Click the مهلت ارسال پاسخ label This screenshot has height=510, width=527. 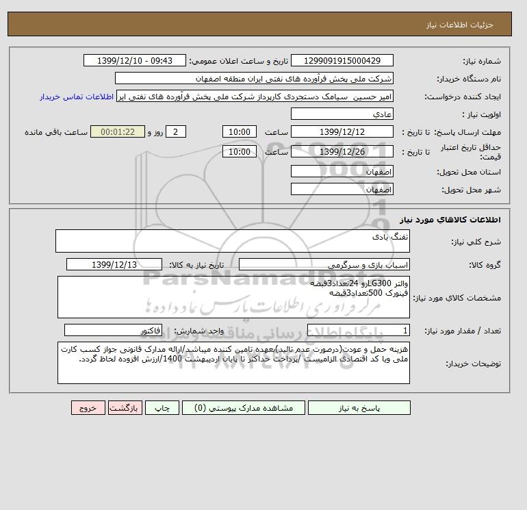[468, 132]
